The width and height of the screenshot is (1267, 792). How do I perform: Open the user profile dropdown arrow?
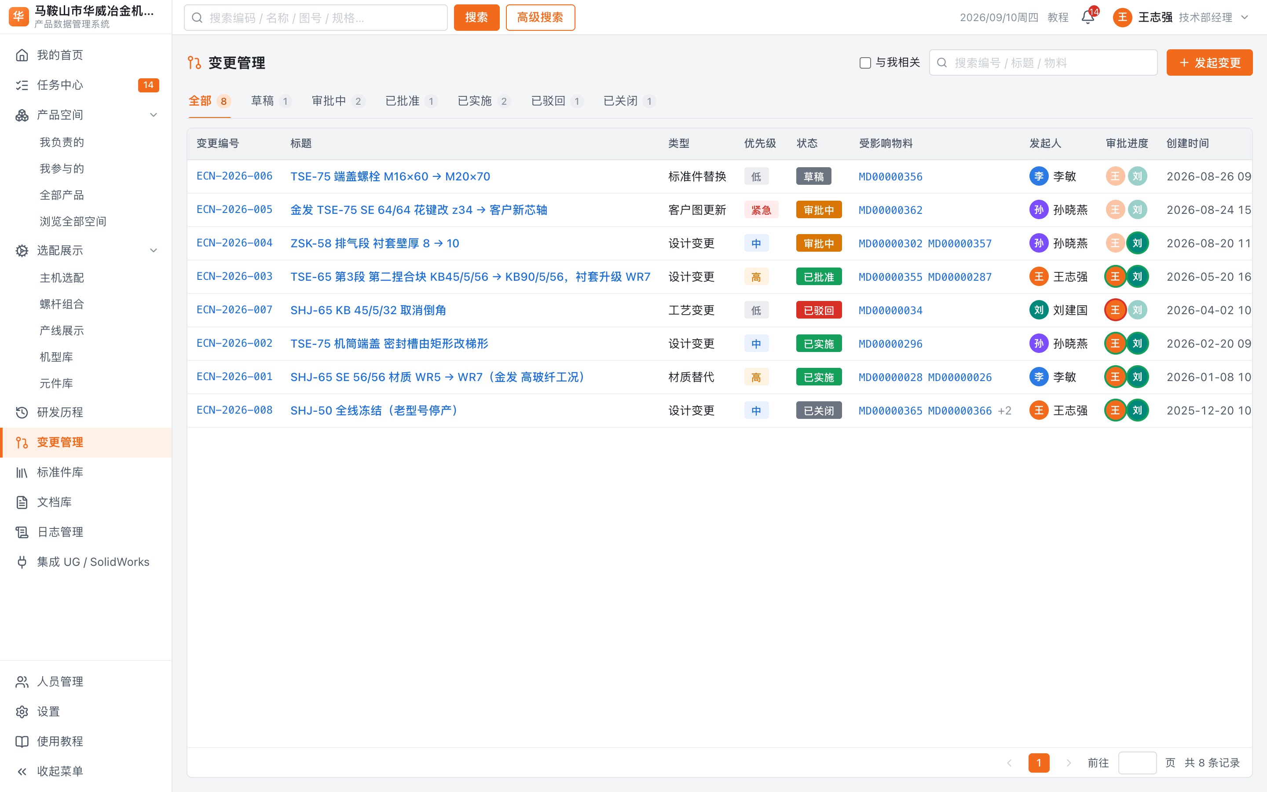1245,18
